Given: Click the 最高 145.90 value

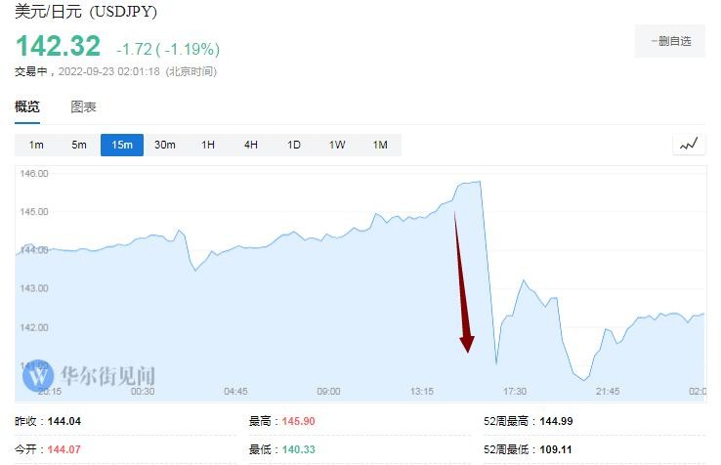Looking at the screenshot, I should (298, 421).
